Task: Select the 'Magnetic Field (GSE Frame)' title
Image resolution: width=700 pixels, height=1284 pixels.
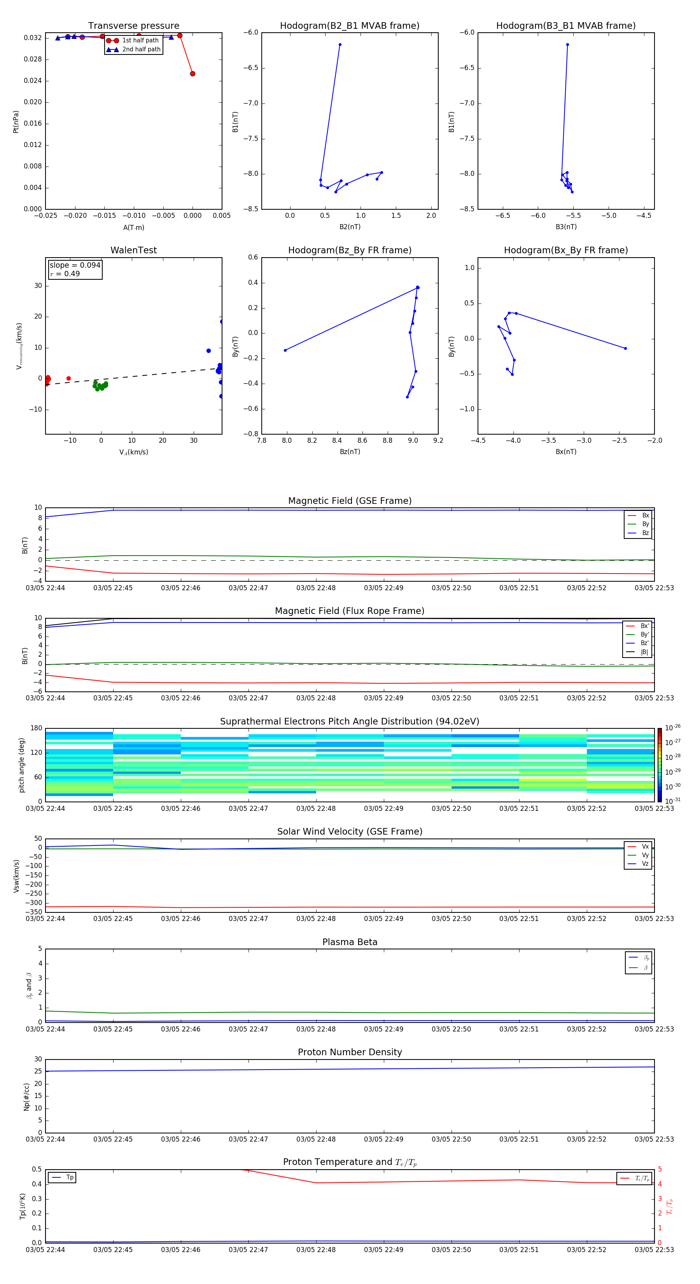Action: coord(350,501)
